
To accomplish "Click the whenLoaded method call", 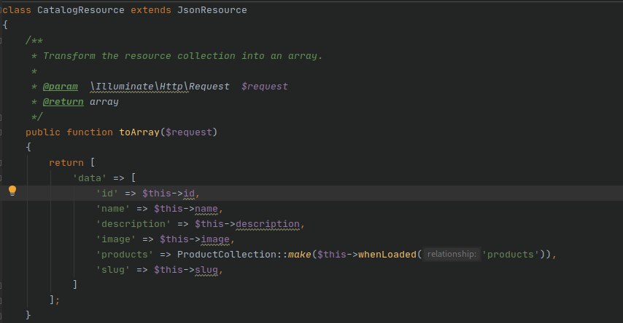I will pyautogui.click(x=387, y=255).
